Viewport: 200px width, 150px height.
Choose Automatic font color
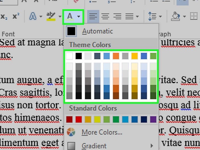pos(97,31)
